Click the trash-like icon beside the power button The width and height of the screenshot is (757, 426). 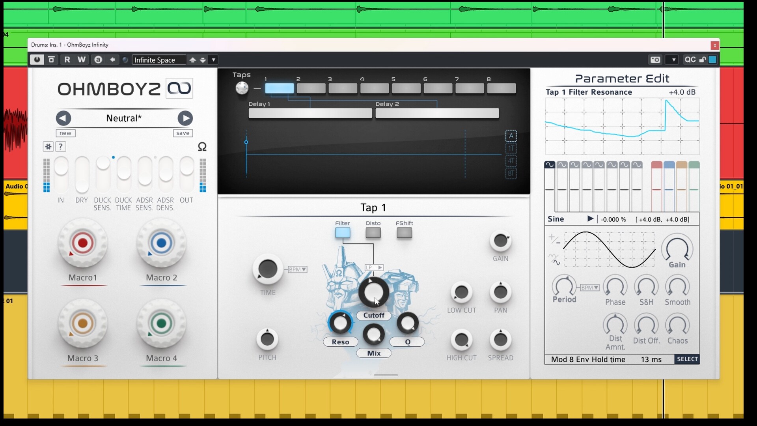51,60
